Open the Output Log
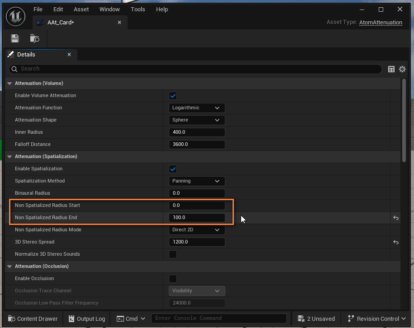Viewport: 414px width, 328px height. [x=86, y=319]
